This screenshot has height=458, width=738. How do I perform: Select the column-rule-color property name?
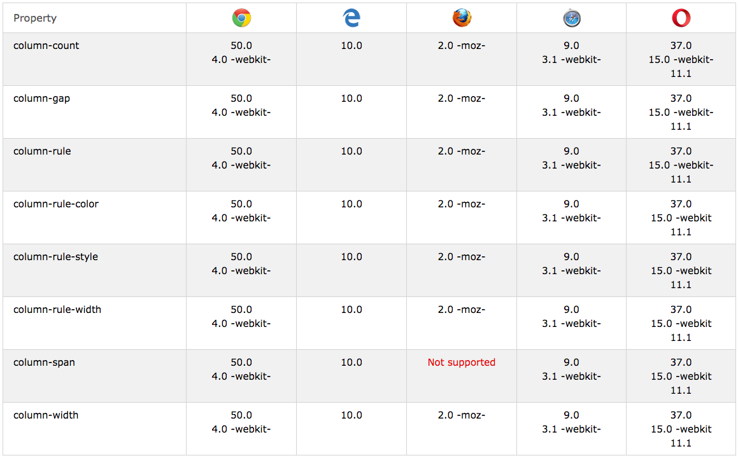click(56, 204)
